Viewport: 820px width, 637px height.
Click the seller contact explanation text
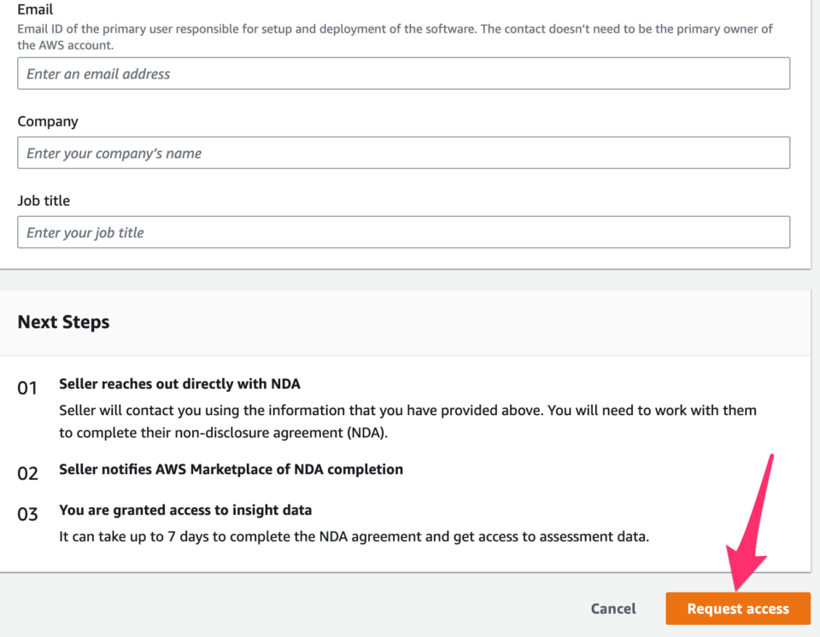click(407, 418)
